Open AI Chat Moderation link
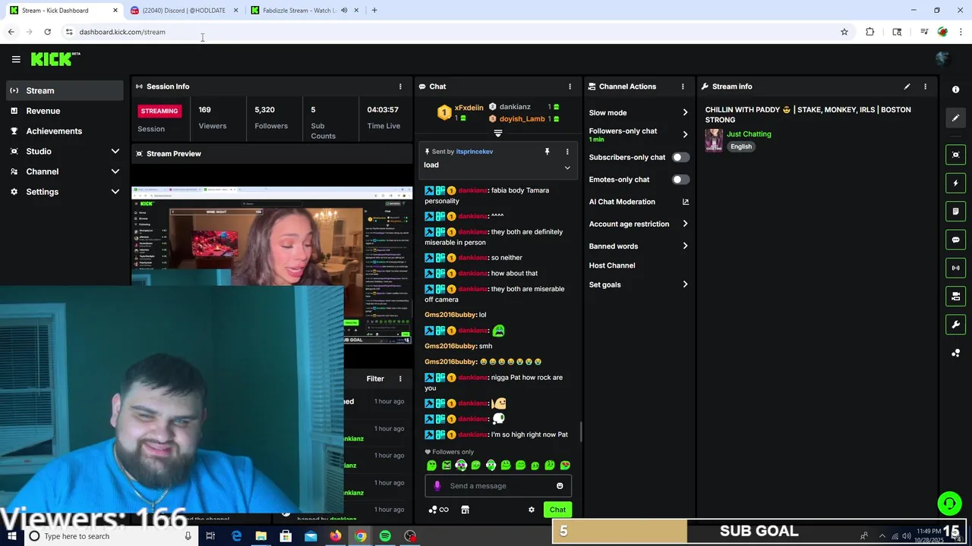Screen dimensions: 972x546 click(638, 202)
